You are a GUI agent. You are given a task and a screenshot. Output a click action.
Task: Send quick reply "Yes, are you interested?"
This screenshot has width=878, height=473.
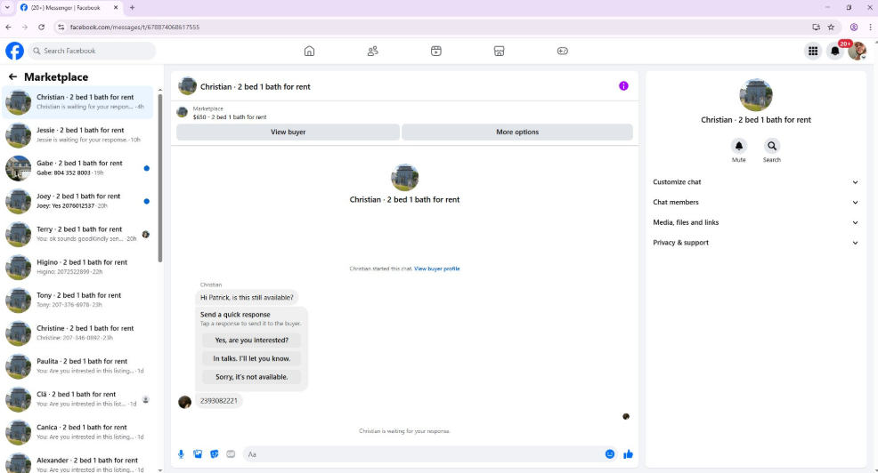tap(251, 340)
